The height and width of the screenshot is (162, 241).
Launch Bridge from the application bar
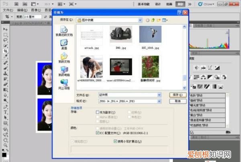16,4
